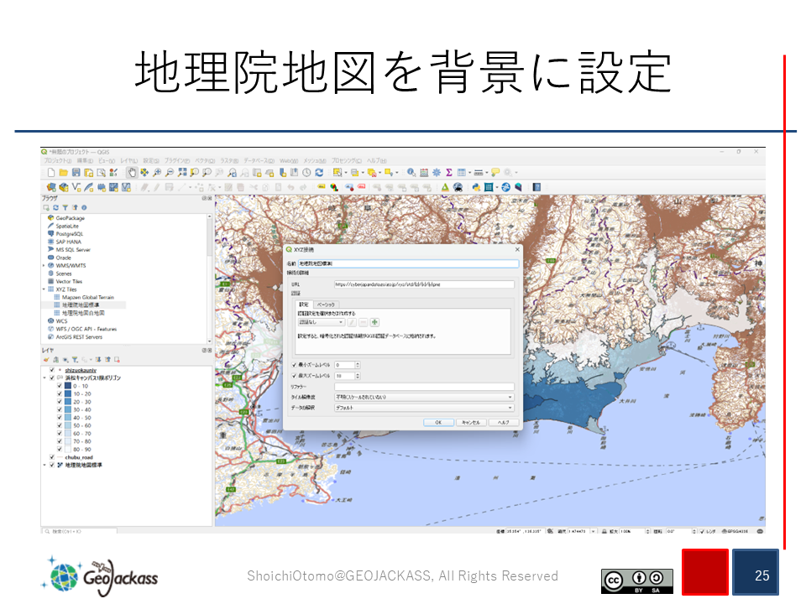Viewport: 806px width, 604px height.
Task: Expand the WMS/WMTS node in Browser
Action: point(44,265)
